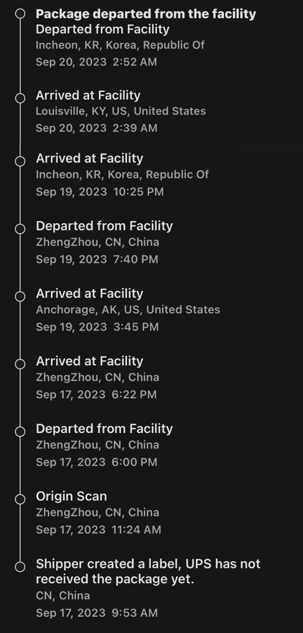The height and width of the screenshot is (633, 303).
Task: Click the Sep 20, 2023 2:52 AM timestamp
Action: pyautogui.click(x=96, y=62)
